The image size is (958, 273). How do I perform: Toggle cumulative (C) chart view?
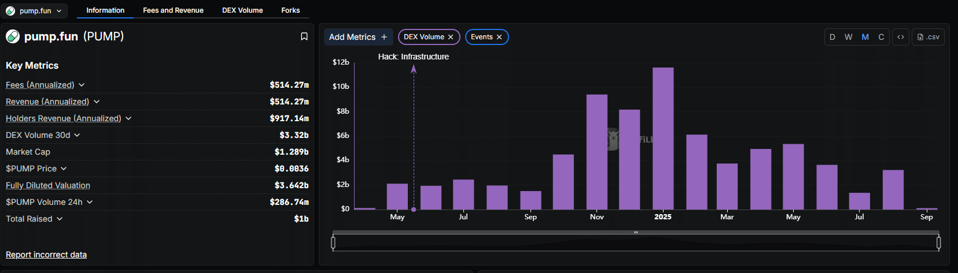(881, 37)
